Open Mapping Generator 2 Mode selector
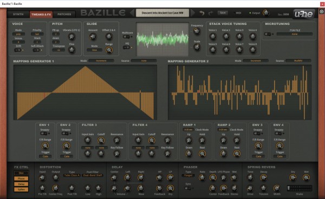The height and width of the screenshot is (199, 325). (x=256, y=61)
